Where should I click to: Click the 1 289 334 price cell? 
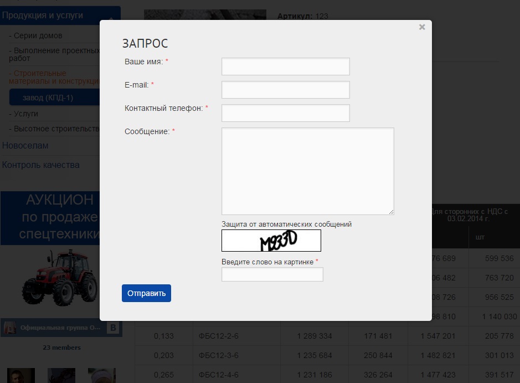click(315, 336)
